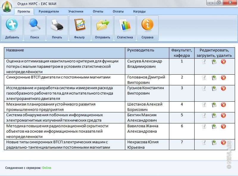Open the Статистика chart icon
The width and height of the screenshot is (238, 176).
click(x=125, y=25)
